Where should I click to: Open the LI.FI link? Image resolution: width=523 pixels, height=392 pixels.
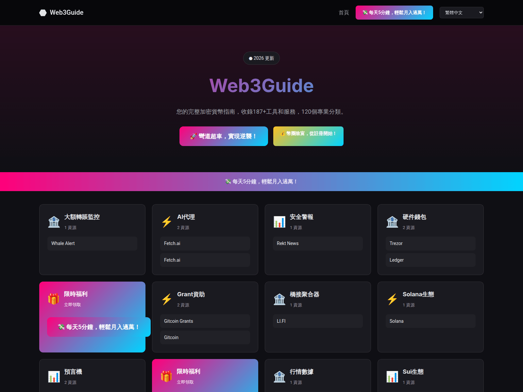click(x=318, y=321)
